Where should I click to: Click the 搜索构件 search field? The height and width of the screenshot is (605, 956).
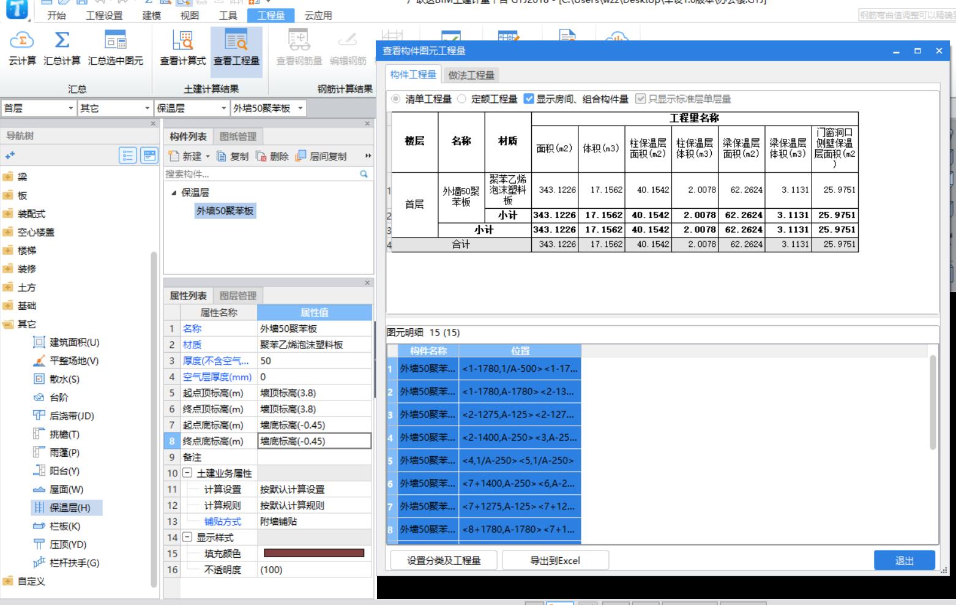click(262, 174)
